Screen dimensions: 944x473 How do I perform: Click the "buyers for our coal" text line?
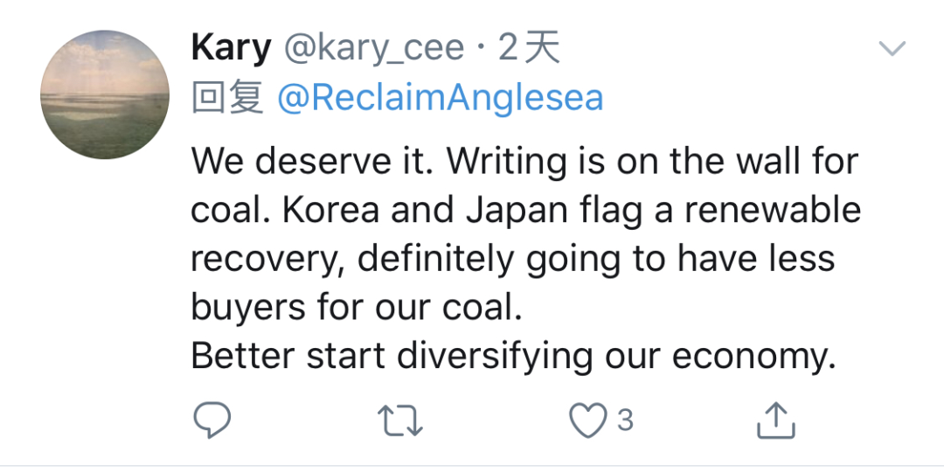(357, 307)
